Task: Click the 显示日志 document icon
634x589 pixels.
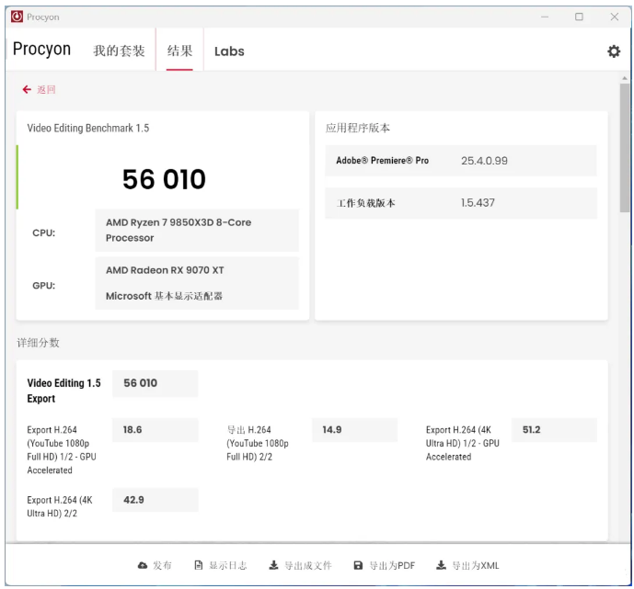Action: pyautogui.click(x=199, y=566)
